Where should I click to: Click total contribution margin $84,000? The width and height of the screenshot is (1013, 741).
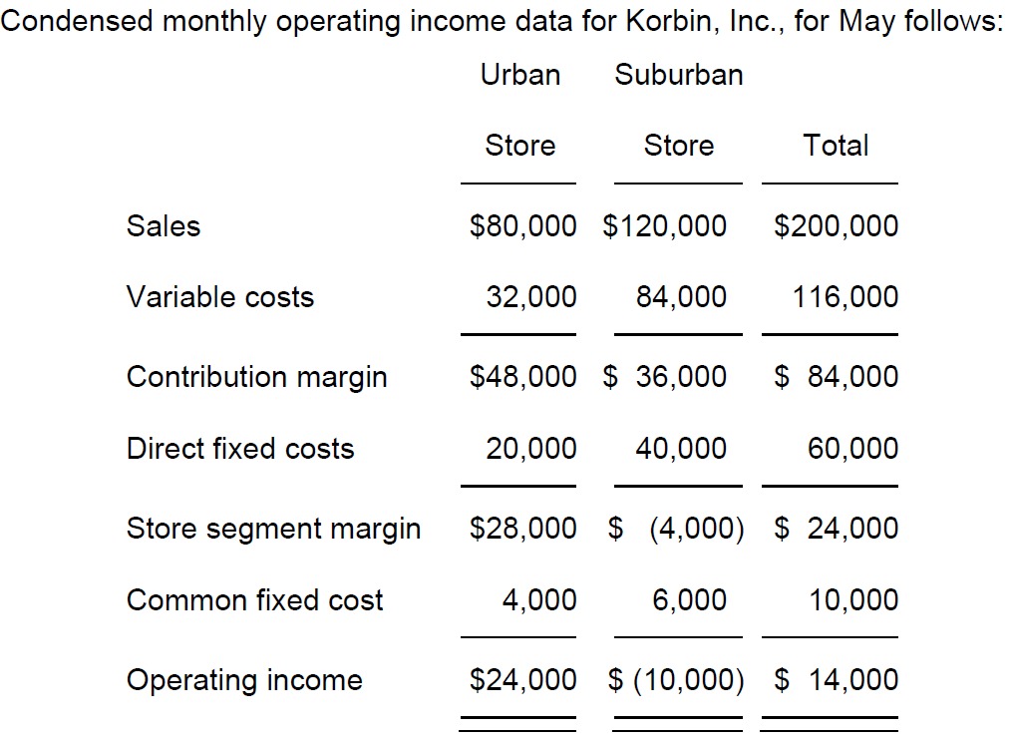[836, 377]
